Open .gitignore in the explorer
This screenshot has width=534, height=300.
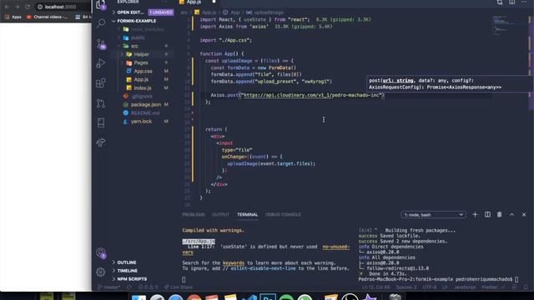(x=141, y=97)
